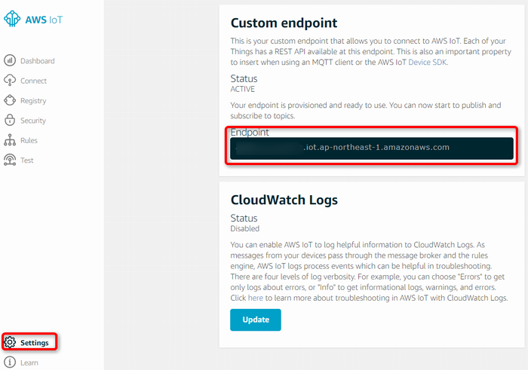The image size is (528, 370).
Task: Select the endpoint address field
Action: [x=372, y=148]
